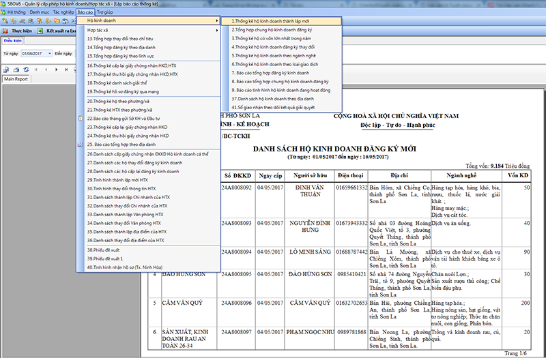
Task: Select 8. Báo cáo tổng hợp chung hộ kinh doanh
Action: 281,82
